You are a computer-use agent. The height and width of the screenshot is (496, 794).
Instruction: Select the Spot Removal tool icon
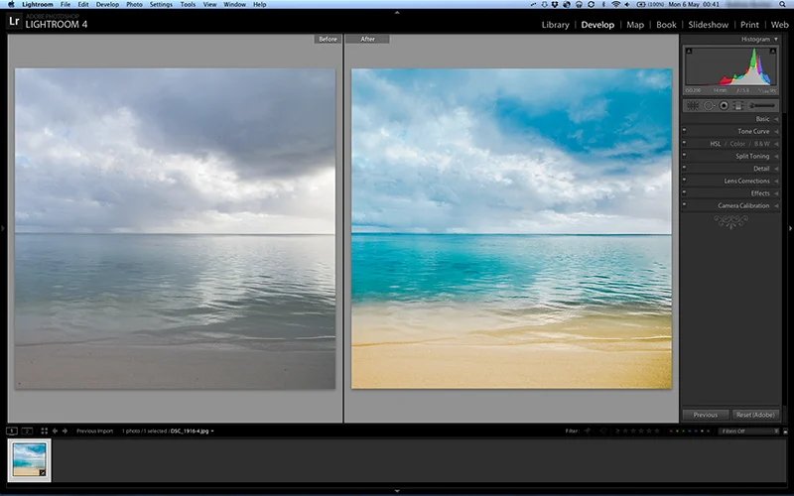click(x=709, y=105)
